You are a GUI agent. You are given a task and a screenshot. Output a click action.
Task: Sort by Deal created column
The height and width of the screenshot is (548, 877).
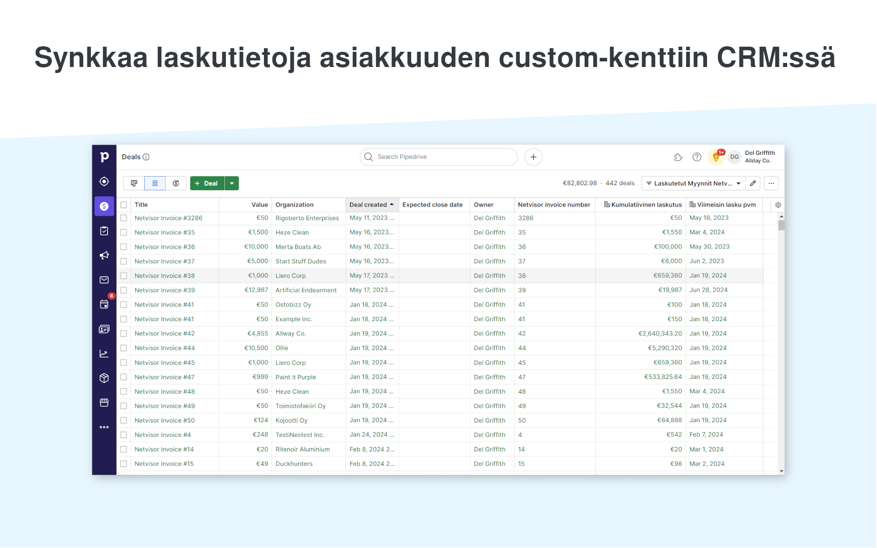[x=372, y=205]
